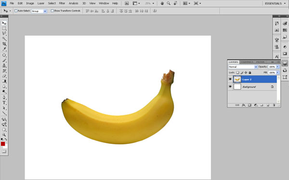Pick the Rectangular Marquee tool
Viewport: 289px width, 180px height.
tap(4, 28)
